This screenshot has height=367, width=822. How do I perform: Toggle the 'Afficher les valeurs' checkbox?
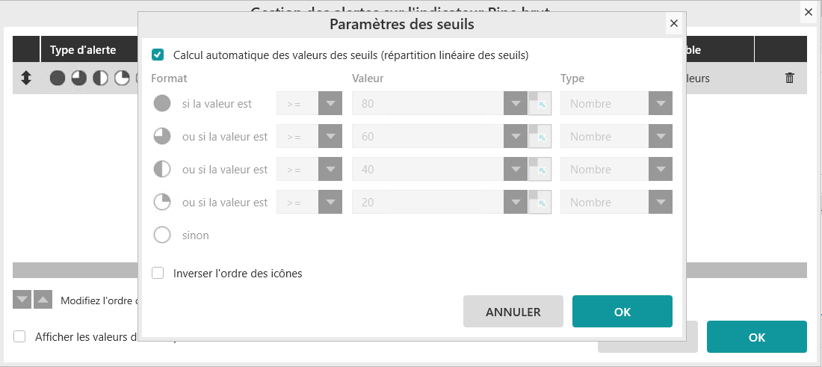[x=19, y=336]
